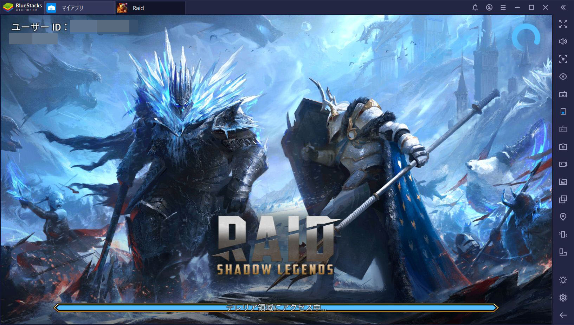Click the rotate phone screen icon
The height and width of the screenshot is (325, 574).
[563, 112]
